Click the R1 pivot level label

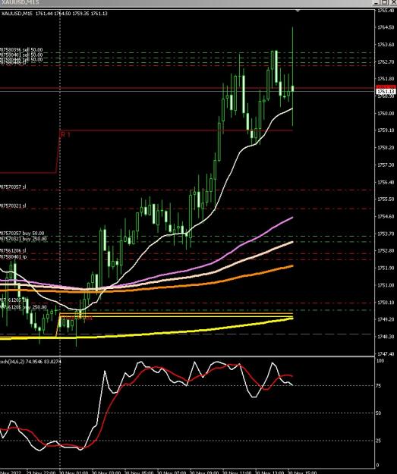(65, 134)
